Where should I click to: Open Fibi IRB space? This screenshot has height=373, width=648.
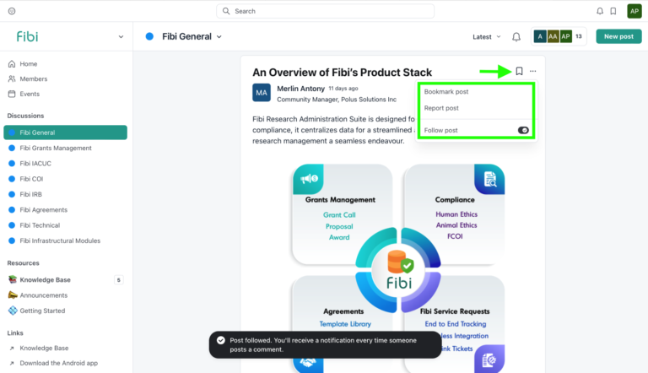[x=65, y=194]
